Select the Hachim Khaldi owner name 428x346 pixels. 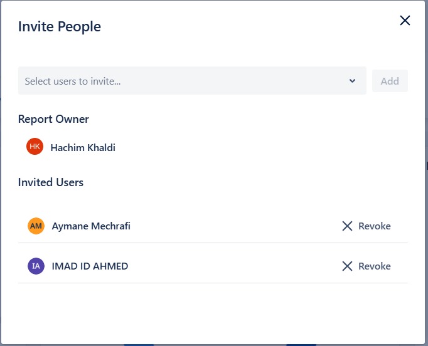pos(83,147)
